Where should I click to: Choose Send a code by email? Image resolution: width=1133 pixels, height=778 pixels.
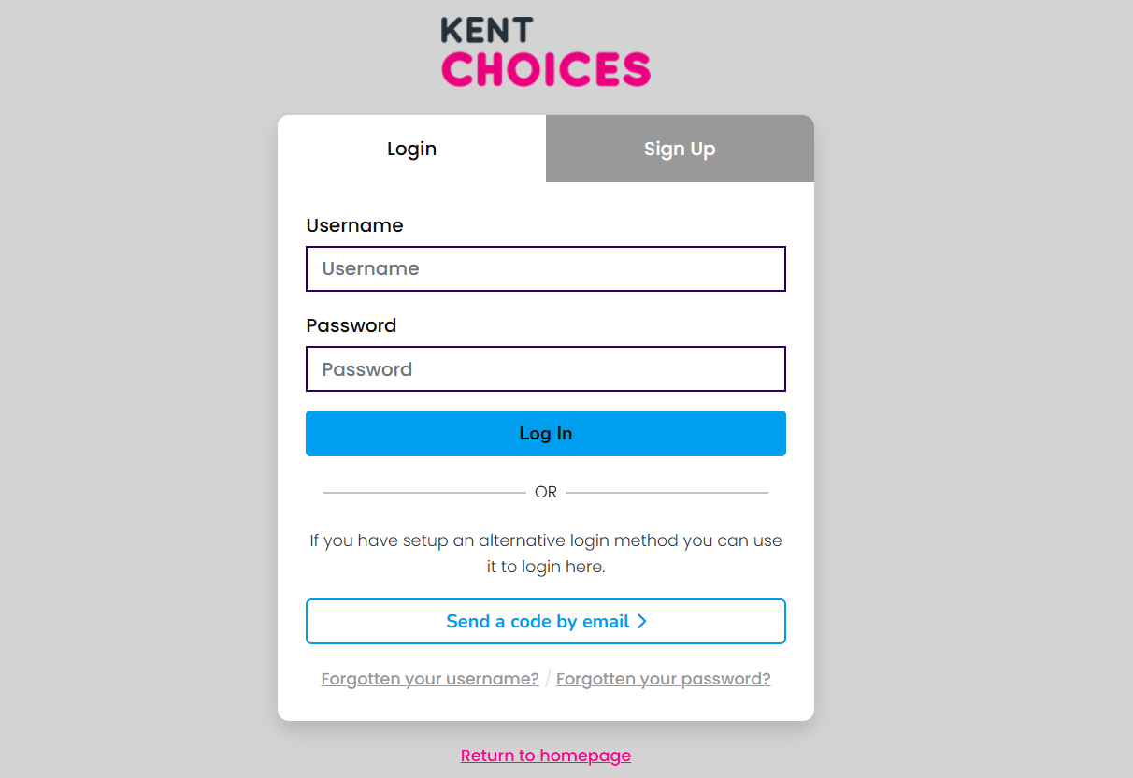[538, 622]
